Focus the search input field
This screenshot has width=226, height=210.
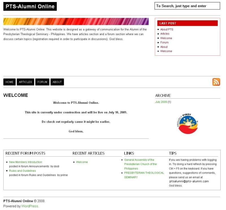point(187,6)
